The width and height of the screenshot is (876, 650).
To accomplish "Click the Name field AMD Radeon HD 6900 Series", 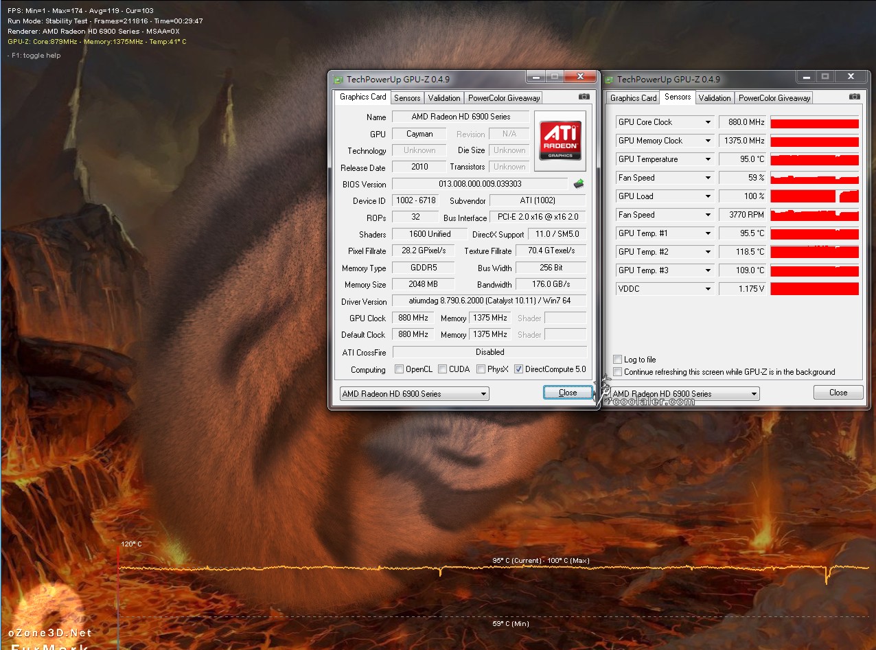I will click(461, 117).
